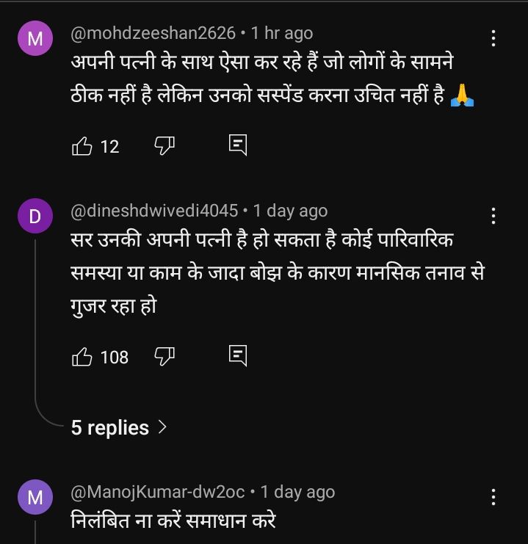Dislike the comment by @dineshdwivedi4045
Image resolution: width=528 pixels, height=544 pixels.
(164, 357)
